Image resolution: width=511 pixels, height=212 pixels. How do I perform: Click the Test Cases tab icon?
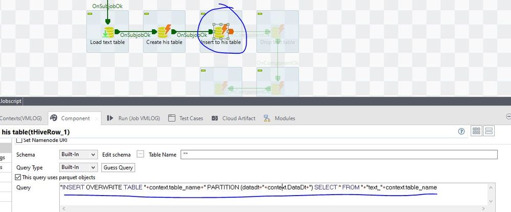pos(172,118)
